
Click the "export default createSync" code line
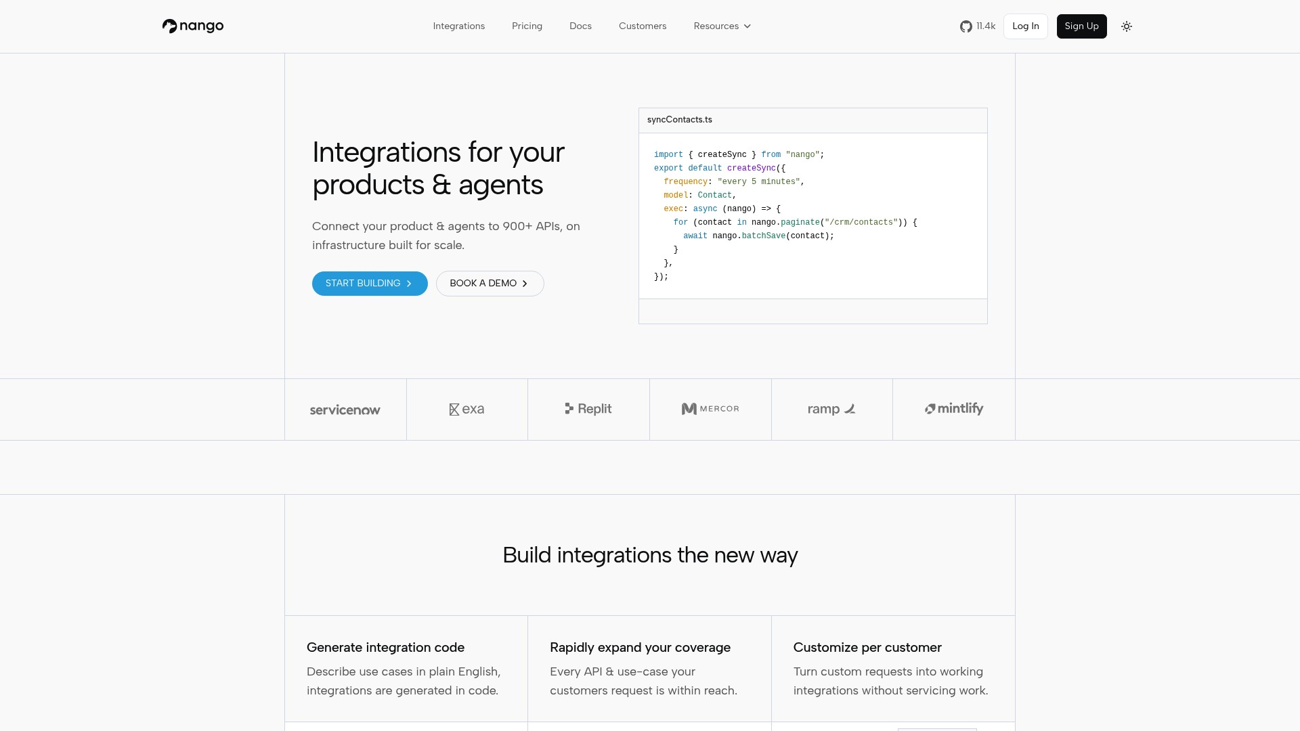point(720,169)
